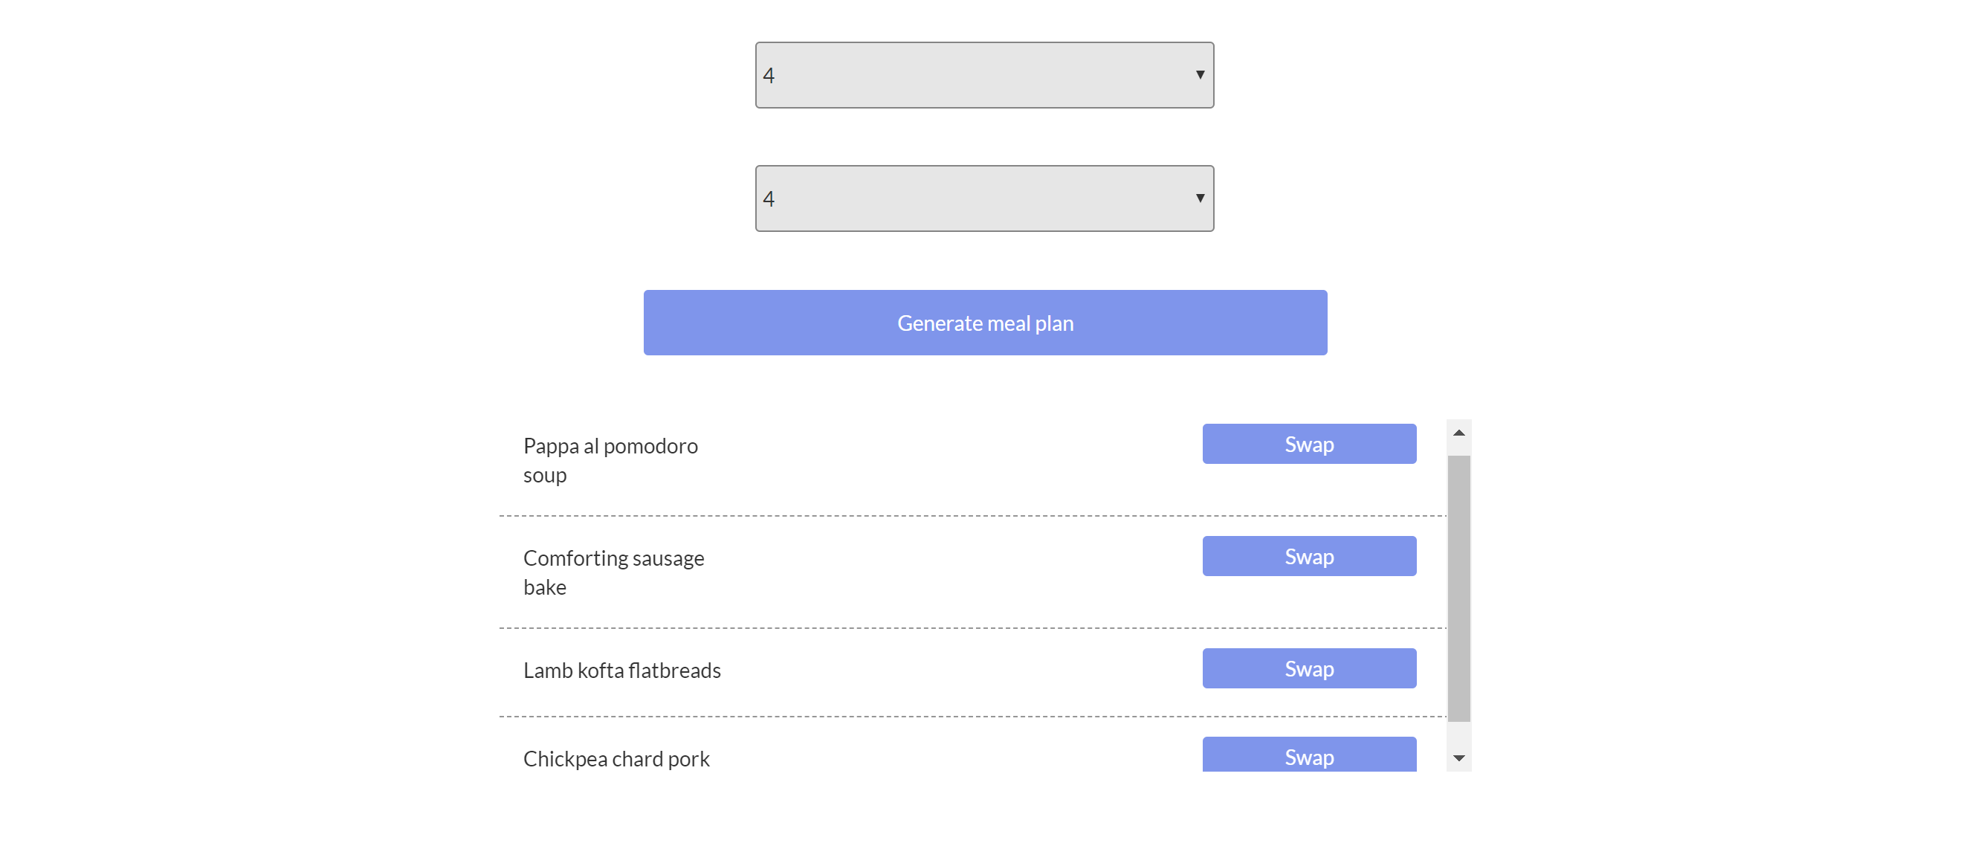Click the meal list scrollbar thumb
The height and width of the screenshot is (843, 1984).
coord(1458,587)
